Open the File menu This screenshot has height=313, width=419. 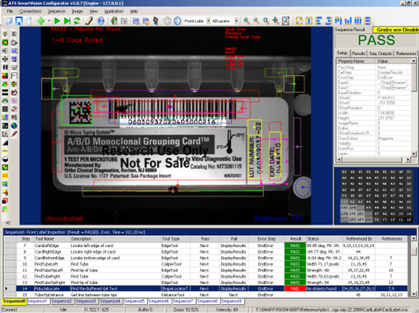10,11
